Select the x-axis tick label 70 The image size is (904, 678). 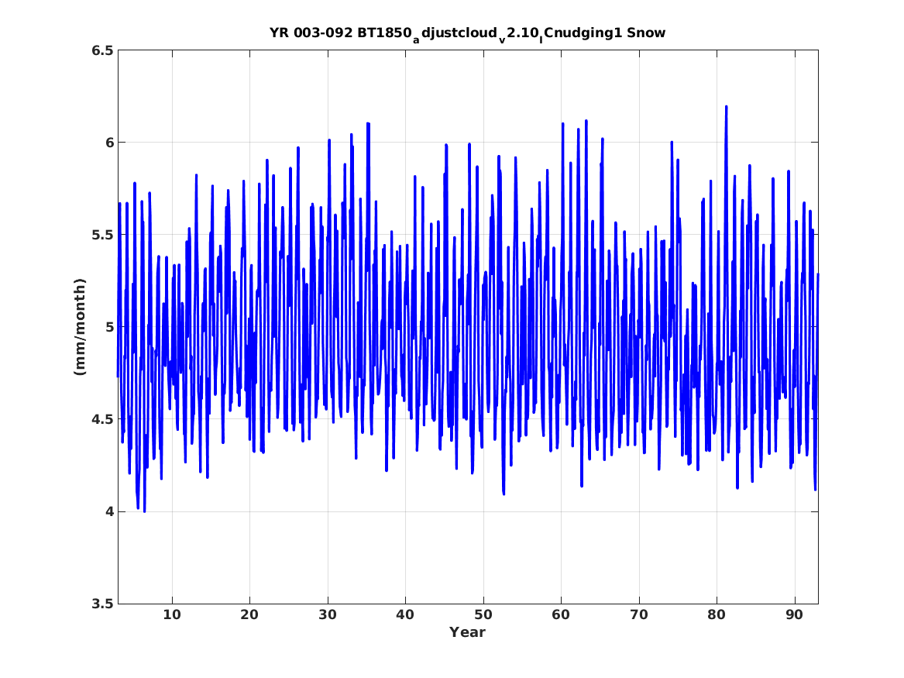point(639,615)
